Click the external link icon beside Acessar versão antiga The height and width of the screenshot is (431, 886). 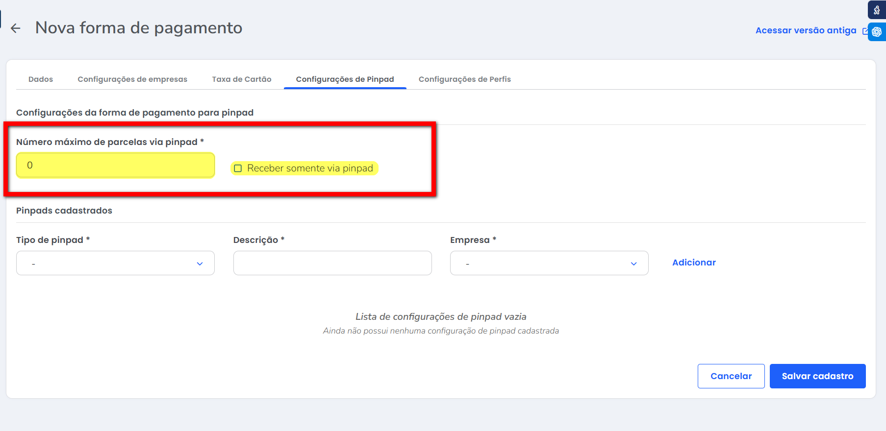click(x=865, y=31)
